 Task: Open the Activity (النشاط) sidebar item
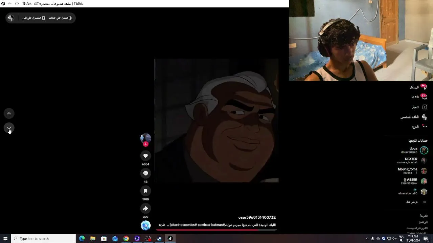pyautogui.click(x=419, y=97)
